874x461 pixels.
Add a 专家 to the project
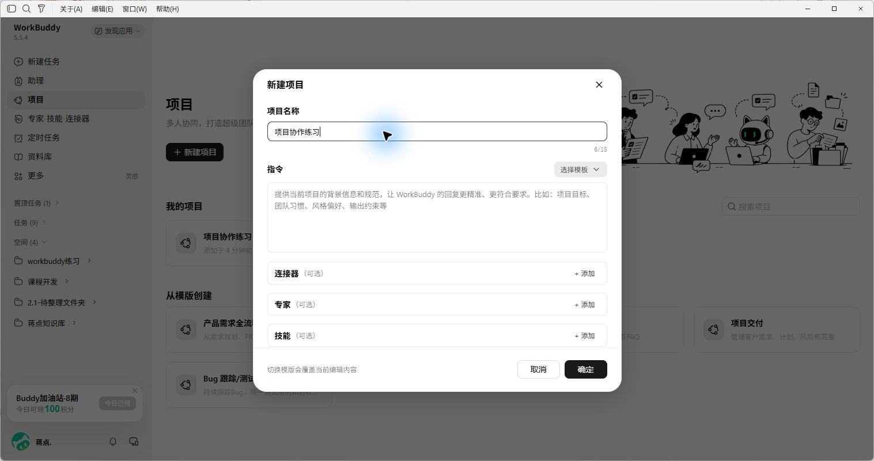click(585, 305)
